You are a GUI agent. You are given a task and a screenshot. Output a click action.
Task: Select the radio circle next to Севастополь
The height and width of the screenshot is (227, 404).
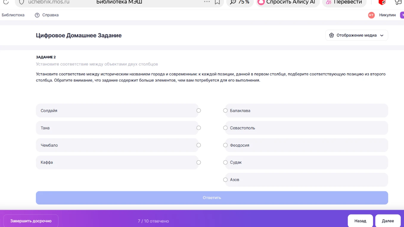pyautogui.click(x=225, y=128)
